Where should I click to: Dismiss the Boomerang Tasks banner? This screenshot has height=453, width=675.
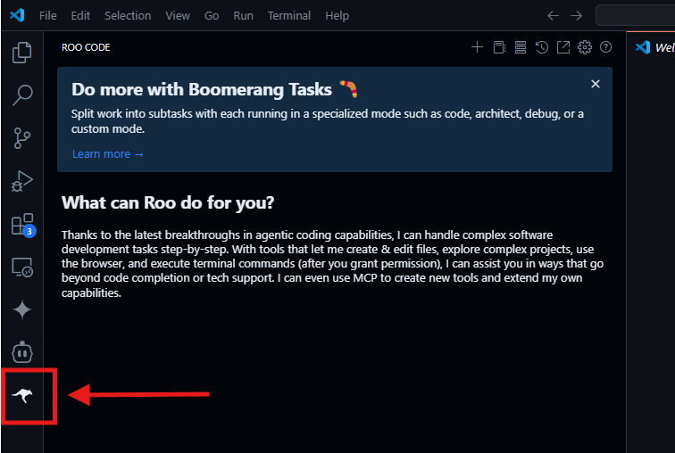[596, 84]
